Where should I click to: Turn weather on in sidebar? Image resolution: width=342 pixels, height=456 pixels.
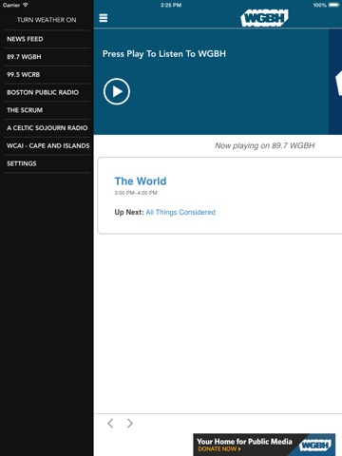pyautogui.click(x=47, y=20)
